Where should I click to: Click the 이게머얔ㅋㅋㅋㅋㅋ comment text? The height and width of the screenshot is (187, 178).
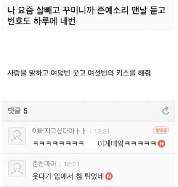click(x=127, y=144)
